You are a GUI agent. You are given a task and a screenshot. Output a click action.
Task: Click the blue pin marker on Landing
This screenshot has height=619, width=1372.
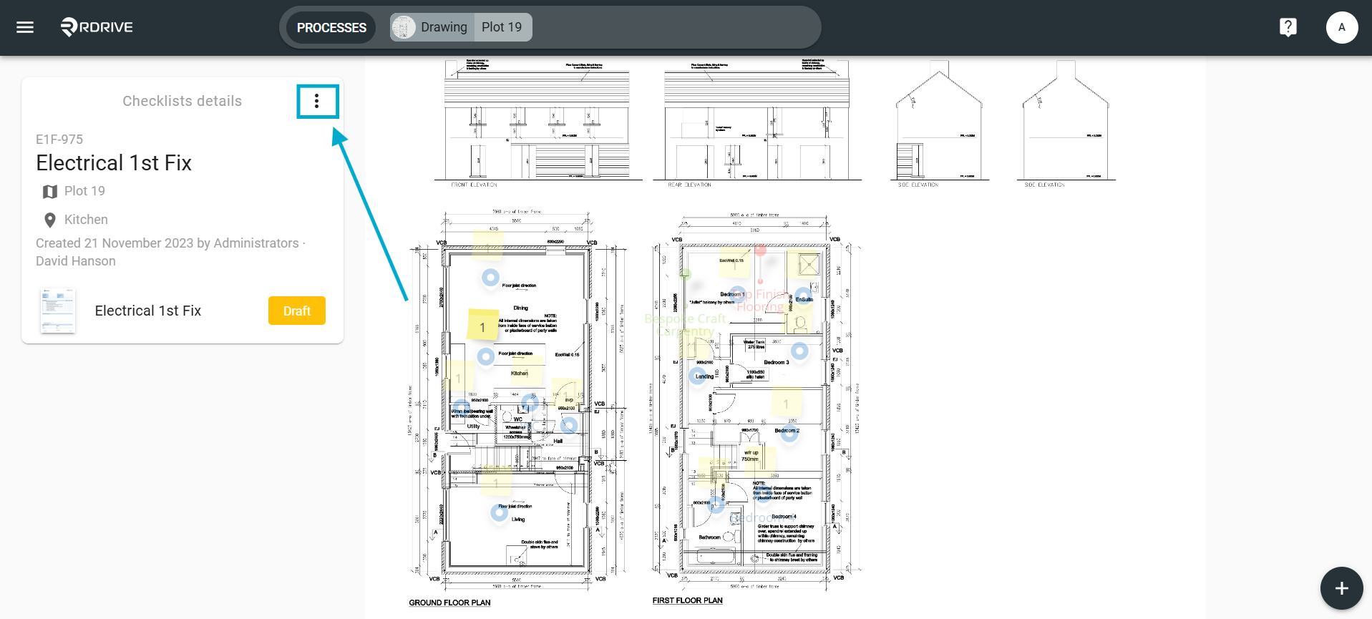(x=698, y=375)
